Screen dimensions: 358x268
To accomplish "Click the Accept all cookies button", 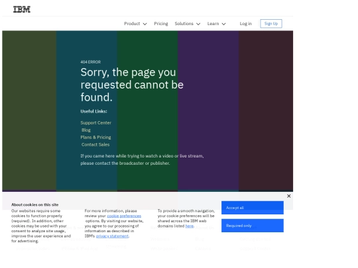I will [253, 208].
